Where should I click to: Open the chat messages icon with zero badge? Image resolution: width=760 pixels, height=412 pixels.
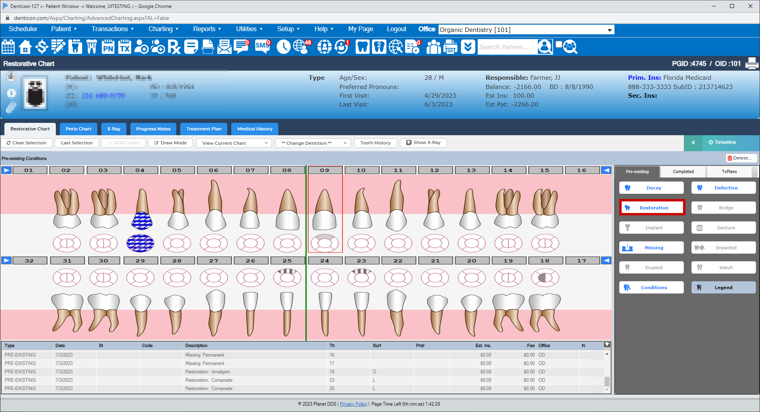pyautogui.click(x=241, y=47)
